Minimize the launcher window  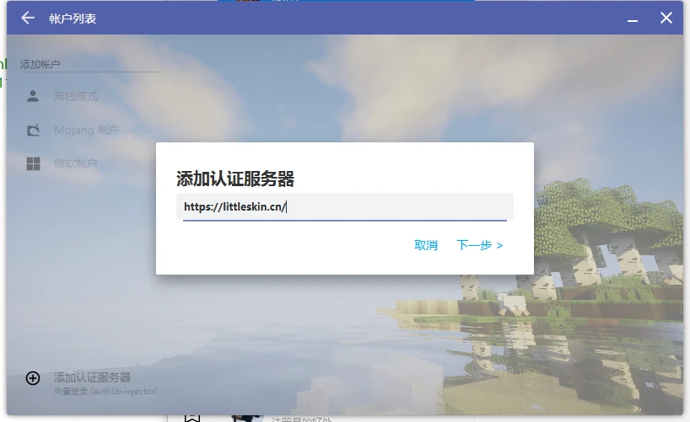click(x=633, y=18)
